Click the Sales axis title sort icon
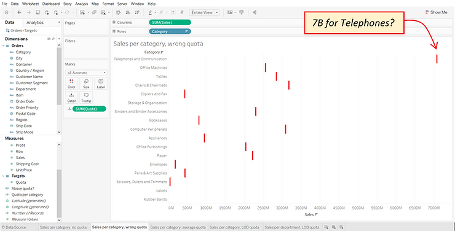 316,215
